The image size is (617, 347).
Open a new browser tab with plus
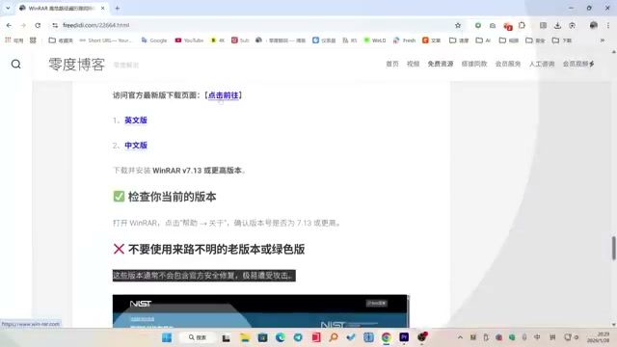click(x=118, y=8)
